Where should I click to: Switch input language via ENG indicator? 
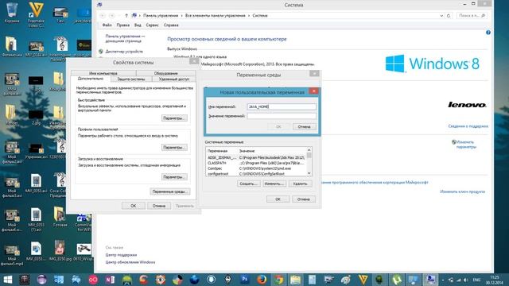476,280
